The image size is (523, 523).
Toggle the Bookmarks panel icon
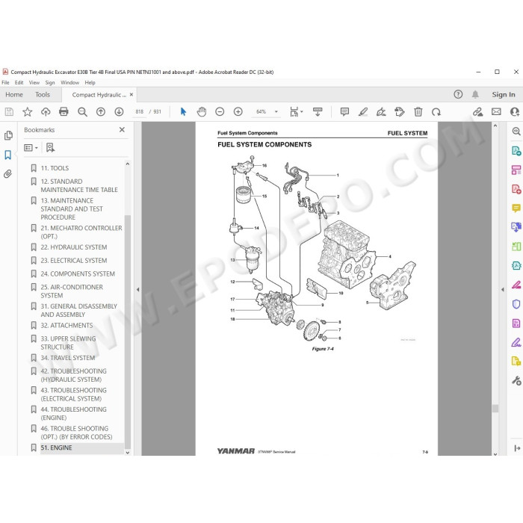click(x=8, y=155)
